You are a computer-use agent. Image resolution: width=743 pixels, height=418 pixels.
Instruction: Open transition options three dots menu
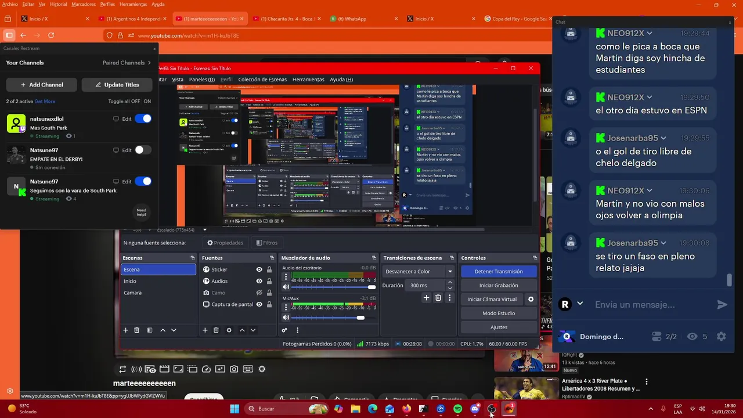449,298
